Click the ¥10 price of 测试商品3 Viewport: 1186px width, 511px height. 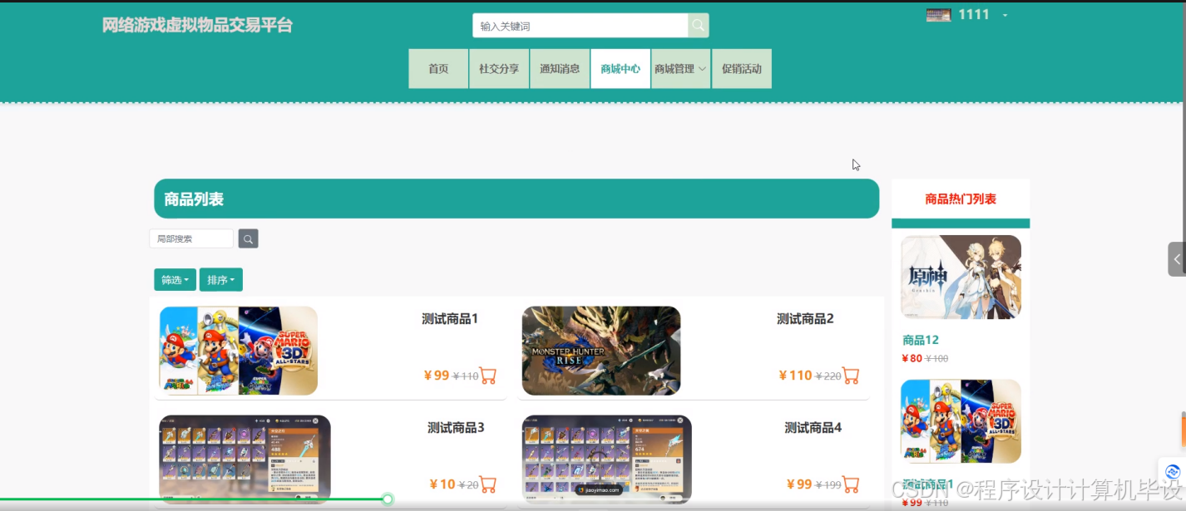pyautogui.click(x=442, y=484)
